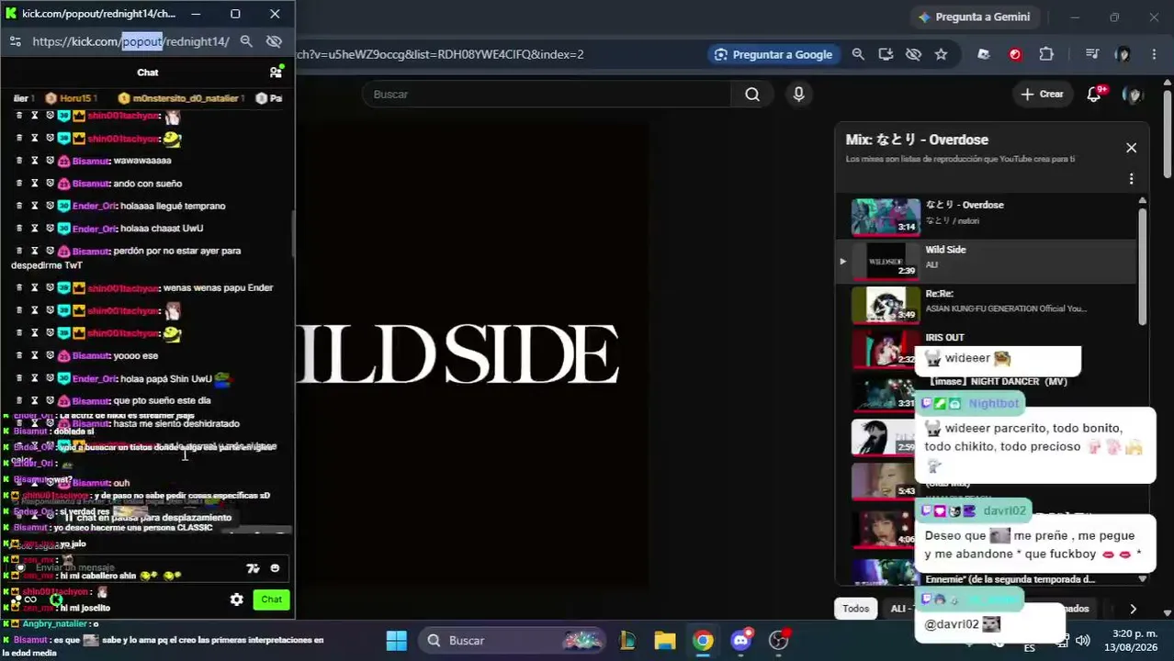1174x661 pixels.
Task: Click zoom icon in YouTube browser address bar
Action: 858,54
